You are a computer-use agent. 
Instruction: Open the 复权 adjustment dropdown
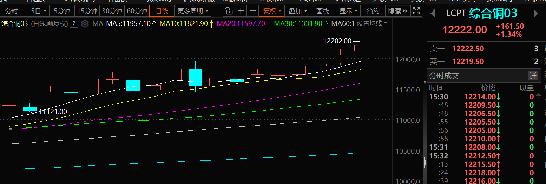(272, 11)
